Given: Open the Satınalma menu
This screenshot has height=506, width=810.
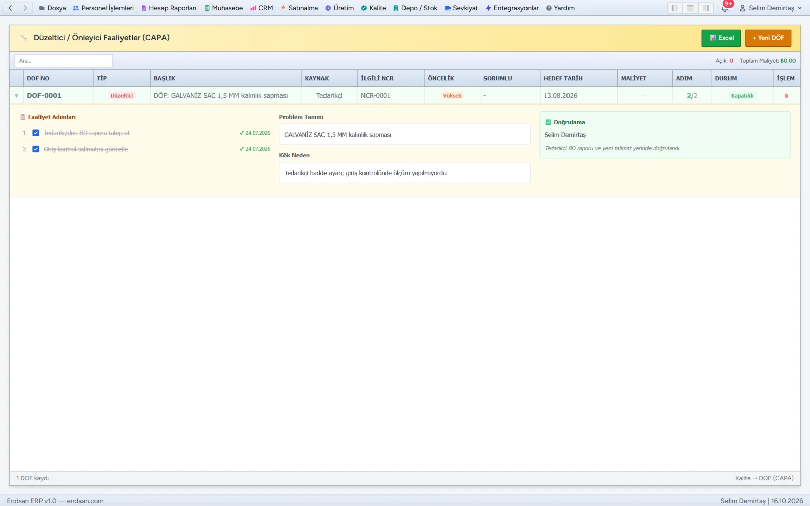Looking at the screenshot, I should pyautogui.click(x=299, y=8).
